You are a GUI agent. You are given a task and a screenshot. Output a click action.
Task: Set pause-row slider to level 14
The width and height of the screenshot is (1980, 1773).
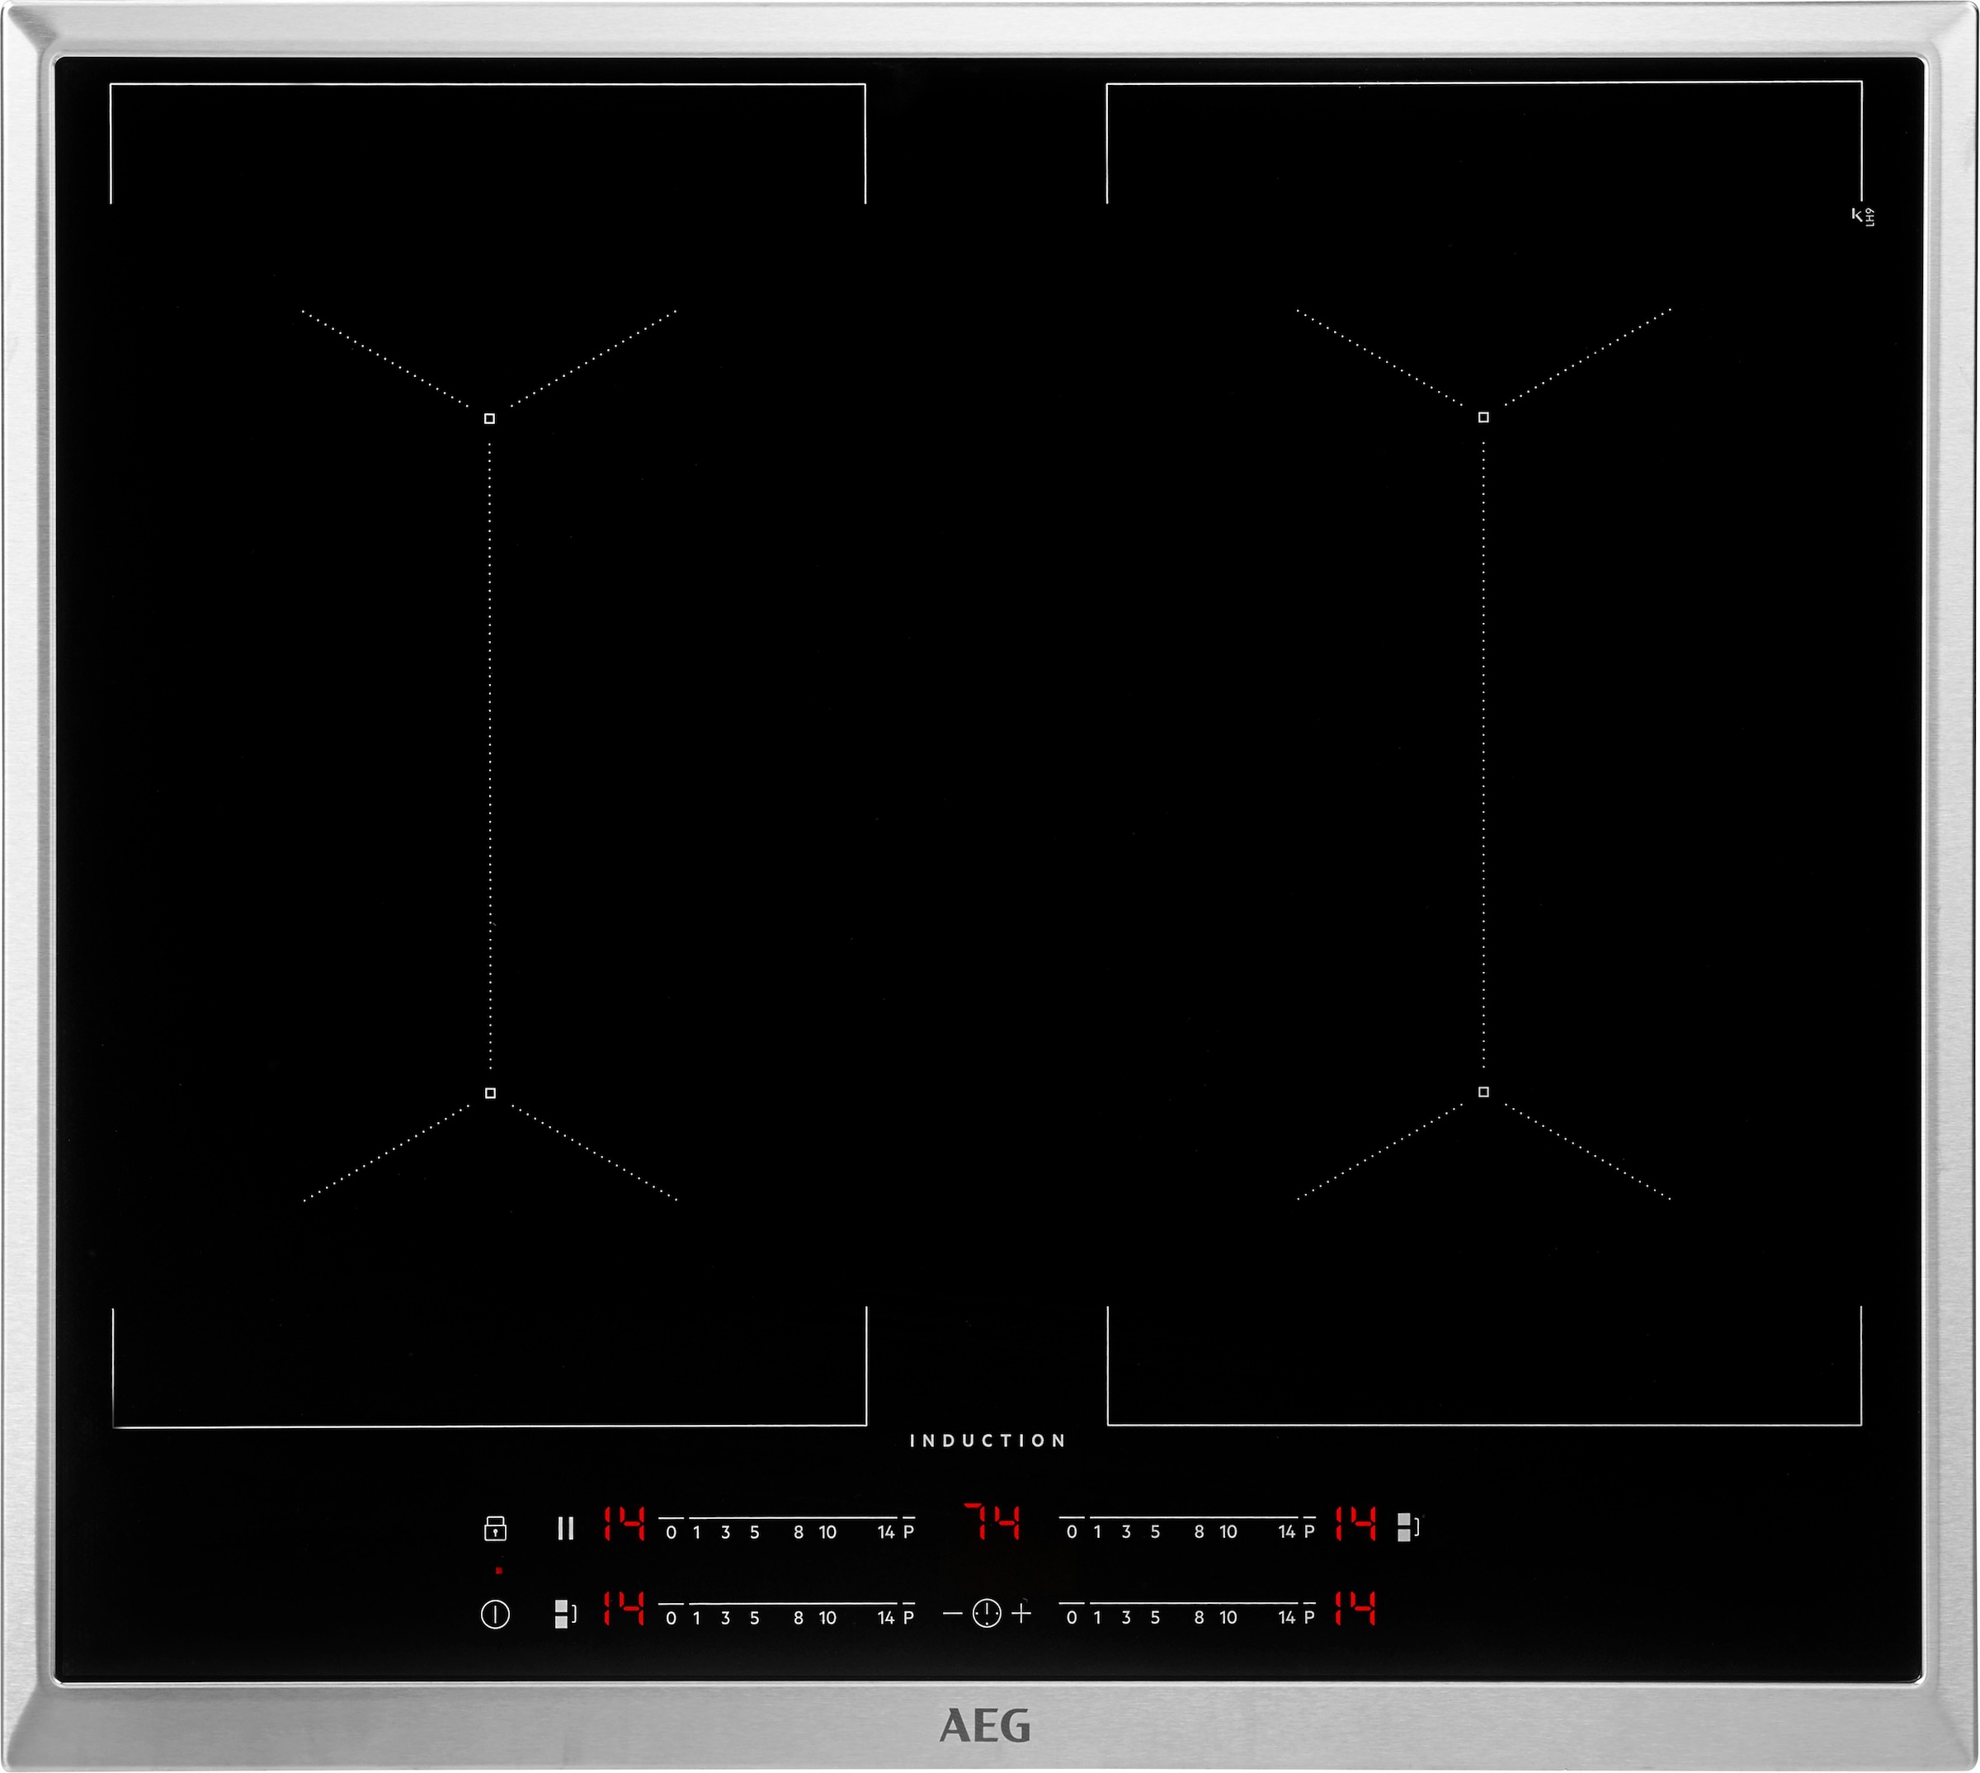pos(886,1532)
